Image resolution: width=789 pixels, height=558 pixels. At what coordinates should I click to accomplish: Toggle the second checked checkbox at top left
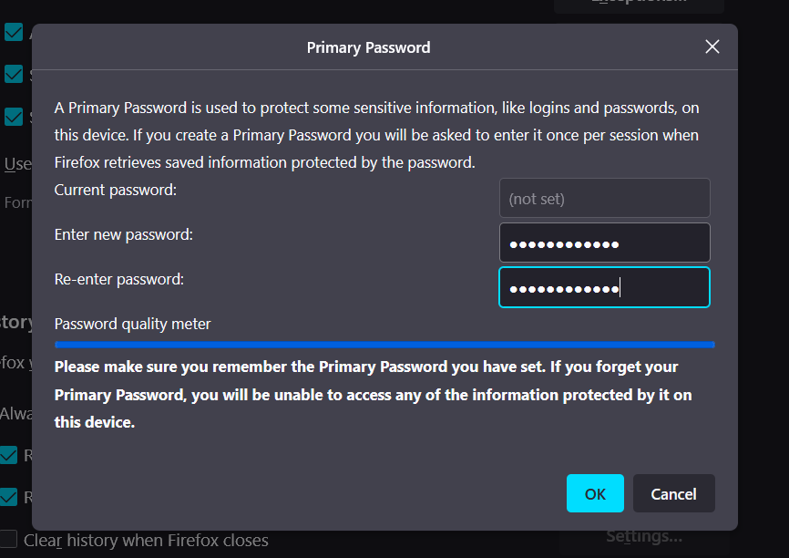coord(14,74)
